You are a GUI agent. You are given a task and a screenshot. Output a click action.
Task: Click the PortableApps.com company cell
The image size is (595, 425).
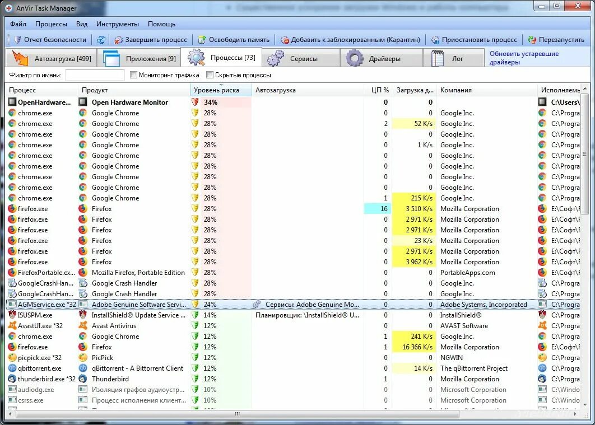click(x=467, y=273)
